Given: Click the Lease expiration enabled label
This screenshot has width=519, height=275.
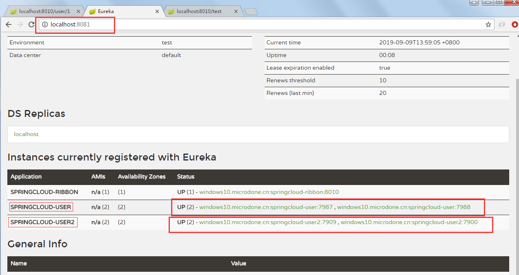Looking at the screenshot, I should tap(301, 68).
